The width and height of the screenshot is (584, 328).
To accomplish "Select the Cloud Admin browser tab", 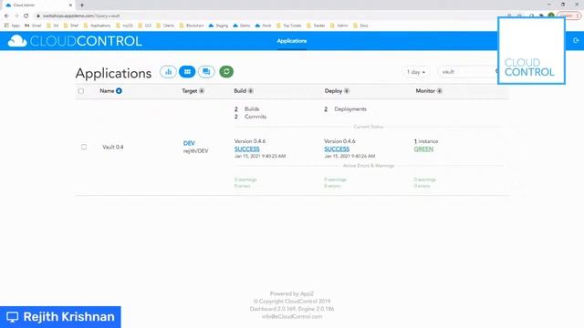I will 38,5.
